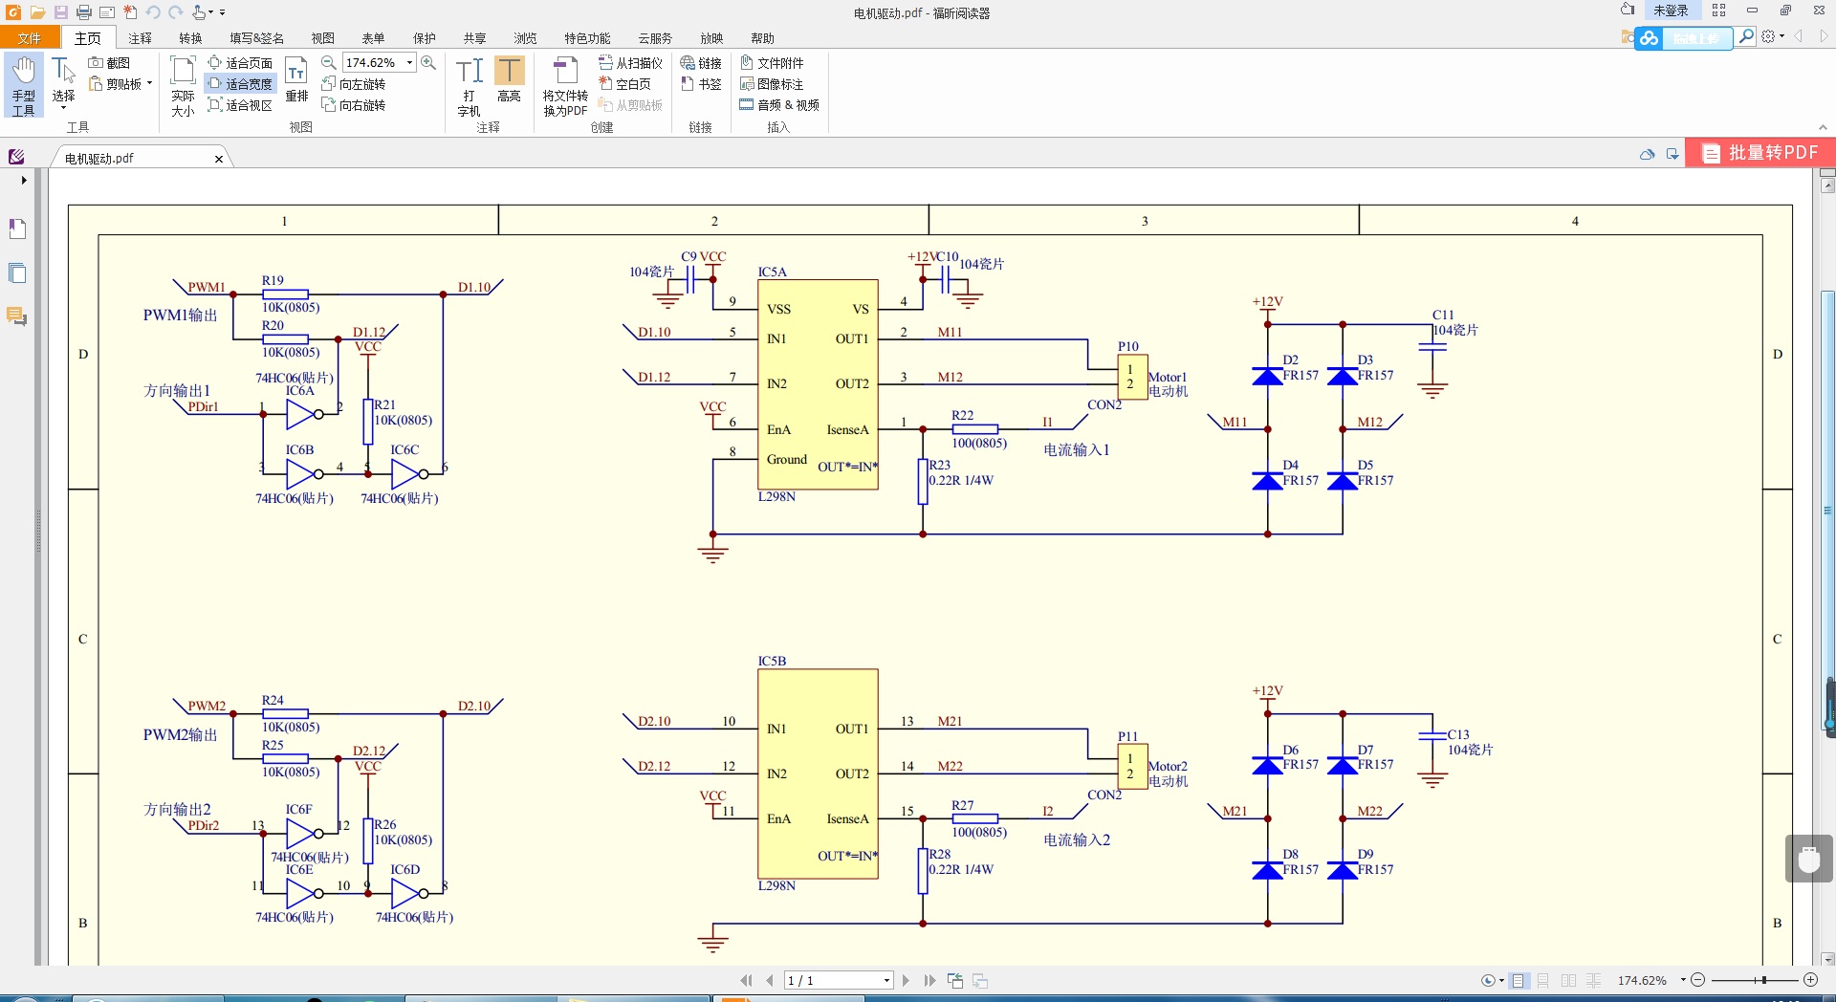Open the page number 1 / 1 dropdown
This screenshot has height=1002, width=1836.
tap(886, 981)
